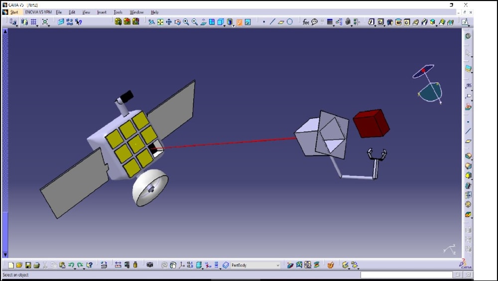This screenshot has height=281, width=498.
Task: Click the Hide/Show swap icon
Action: (248, 21)
